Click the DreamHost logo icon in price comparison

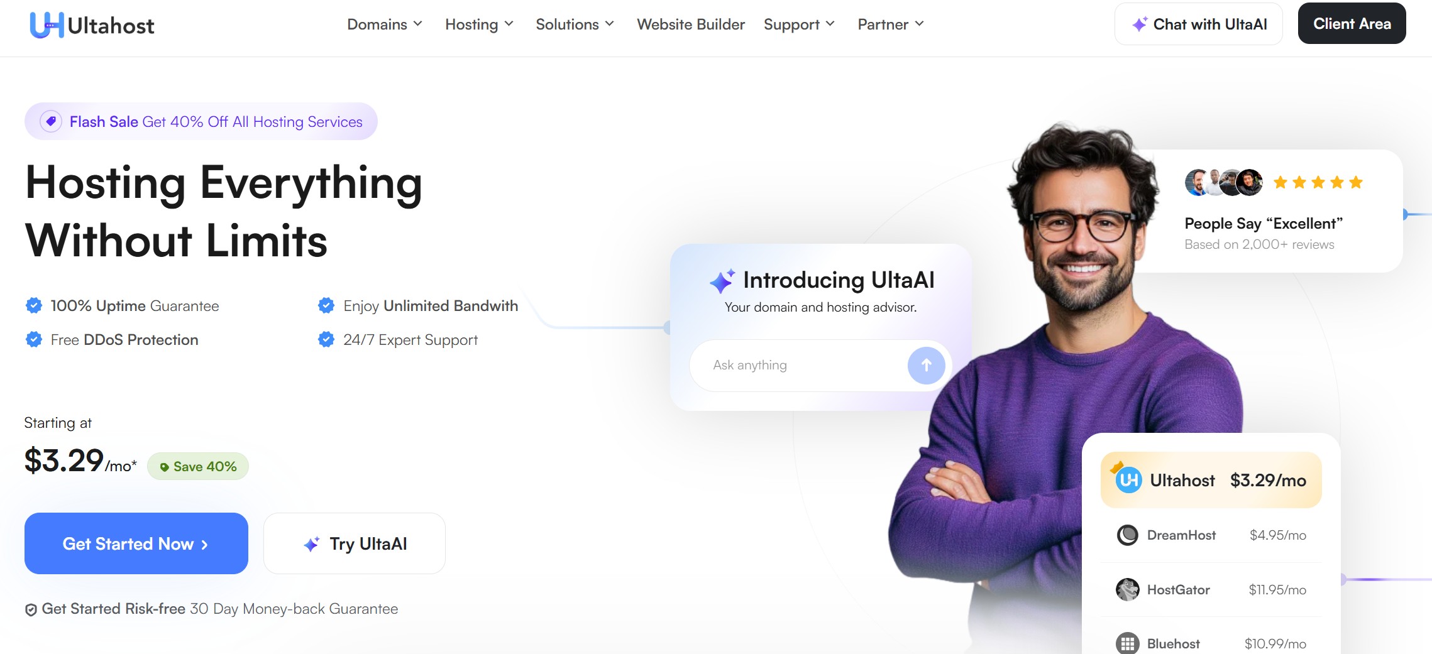coord(1127,535)
